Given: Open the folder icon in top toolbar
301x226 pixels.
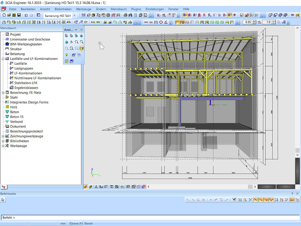Looking at the screenshot, I should (9, 15).
